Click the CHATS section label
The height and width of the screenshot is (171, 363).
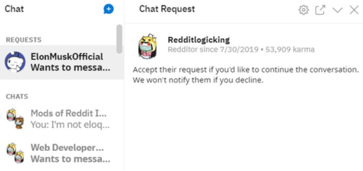coord(17,97)
